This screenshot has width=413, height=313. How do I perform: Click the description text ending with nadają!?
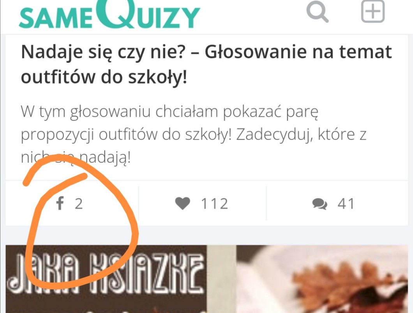click(194, 134)
